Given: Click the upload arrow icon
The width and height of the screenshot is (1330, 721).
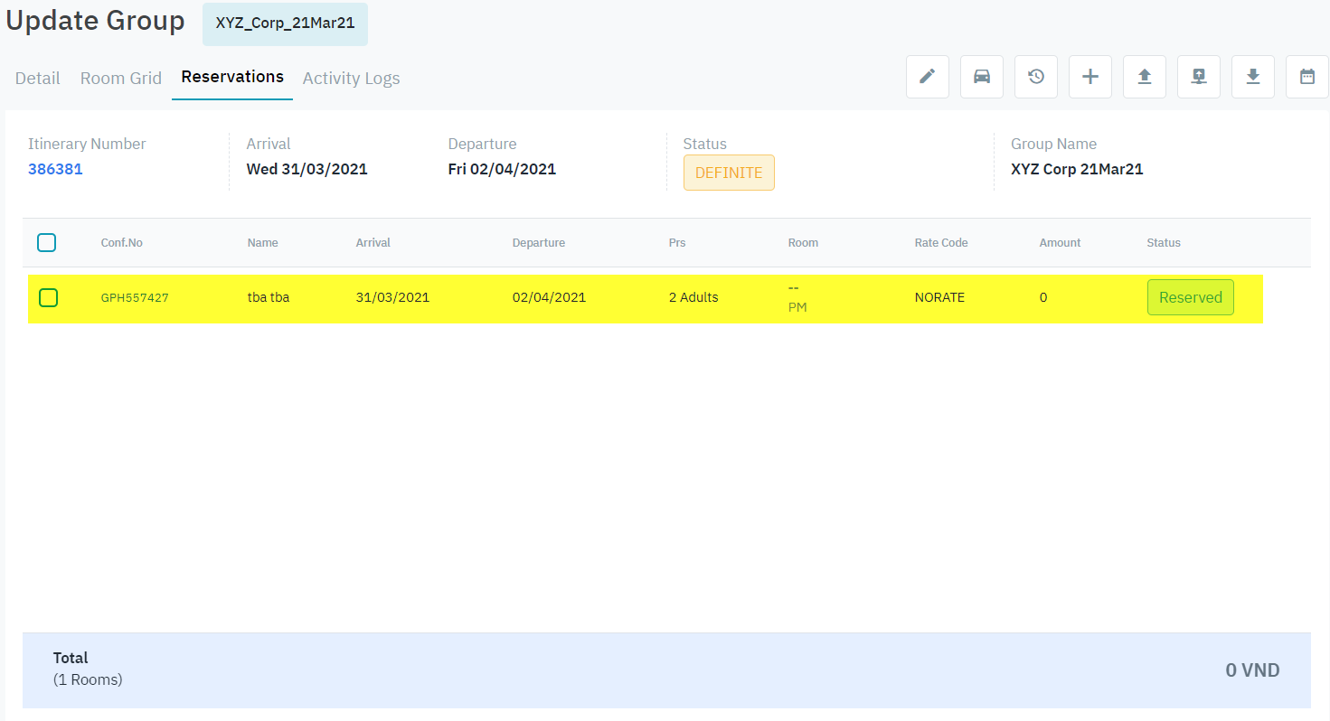Looking at the screenshot, I should [x=1144, y=77].
